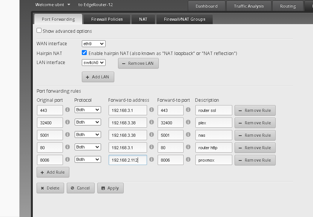The image size is (313, 217).
Task: Focus the original port 8006 field
Action: click(x=50, y=160)
